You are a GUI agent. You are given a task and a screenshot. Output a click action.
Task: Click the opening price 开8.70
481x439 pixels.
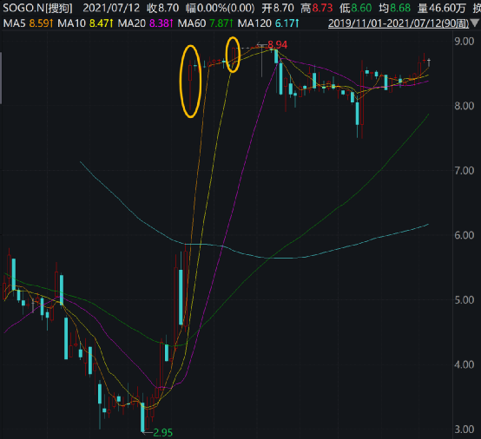pos(278,8)
